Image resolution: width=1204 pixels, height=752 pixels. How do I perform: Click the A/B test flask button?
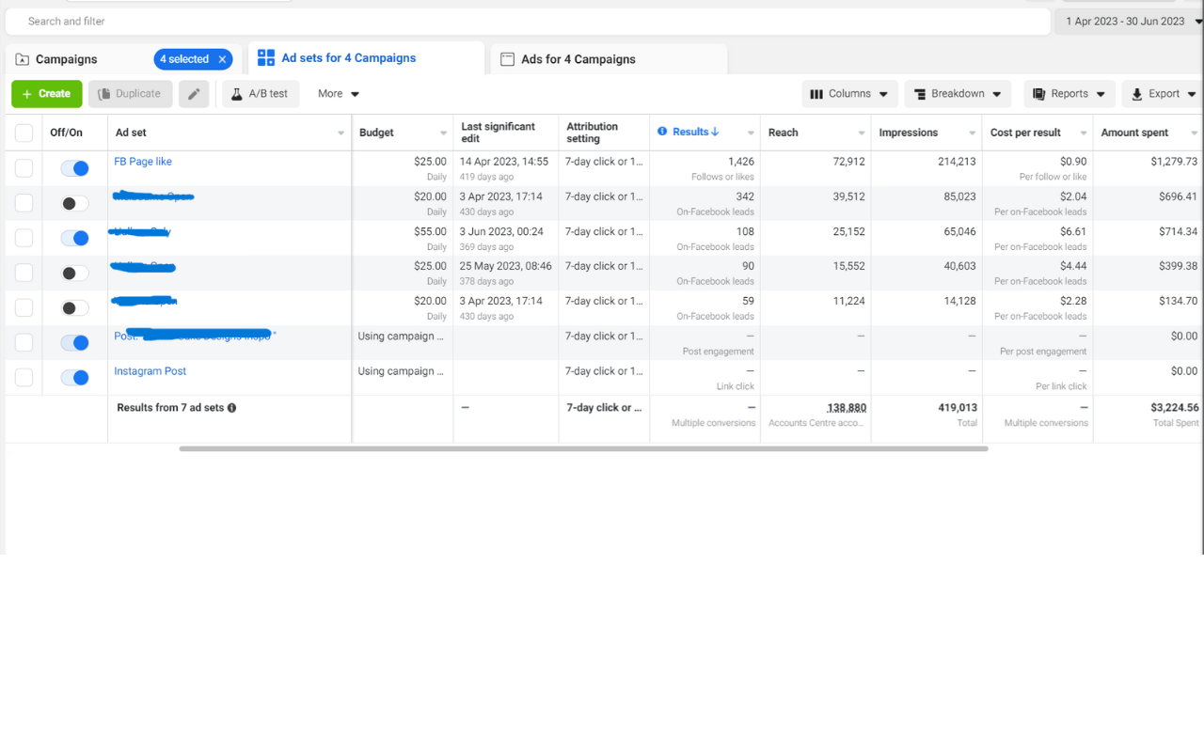[x=260, y=94]
